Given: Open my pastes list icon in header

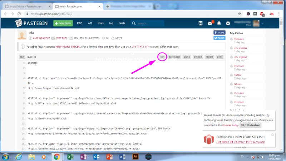Looking at the screenshot, I should click(201, 23).
